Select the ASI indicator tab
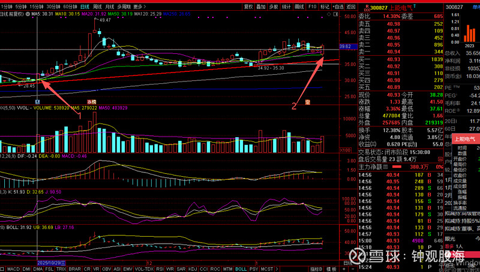This screenshot has width=480, height=272. [117, 269]
